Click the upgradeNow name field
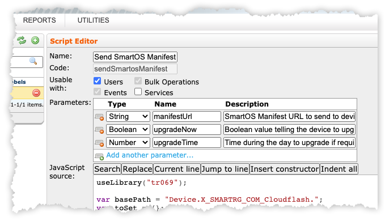 [x=187, y=129]
